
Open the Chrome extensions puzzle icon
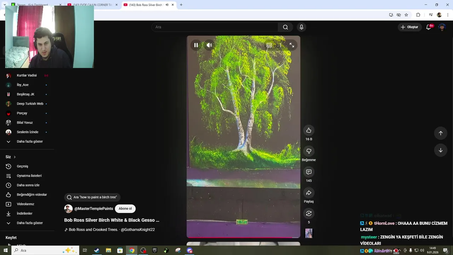click(x=418, y=15)
